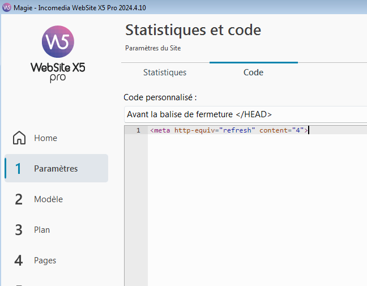Image resolution: width=367 pixels, height=286 pixels.
Task: Click the WebSite X5 Pro logo
Action: click(x=58, y=54)
